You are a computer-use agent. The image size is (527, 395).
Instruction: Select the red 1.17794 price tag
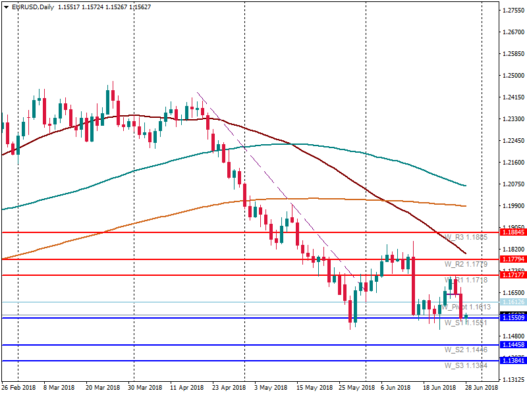pyautogui.click(x=513, y=259)
